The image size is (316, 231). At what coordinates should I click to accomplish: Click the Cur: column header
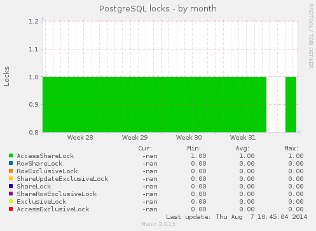(x=145, y=148)
